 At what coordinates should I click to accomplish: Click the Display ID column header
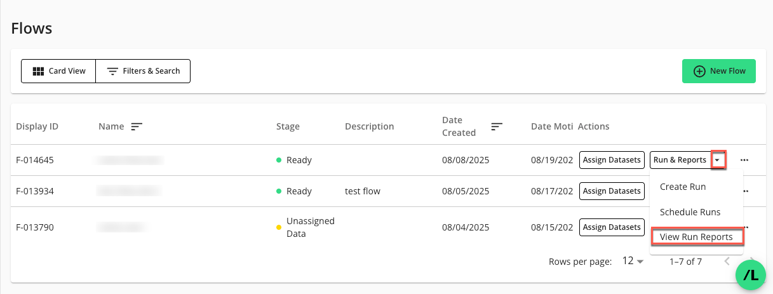pos(37,126)
